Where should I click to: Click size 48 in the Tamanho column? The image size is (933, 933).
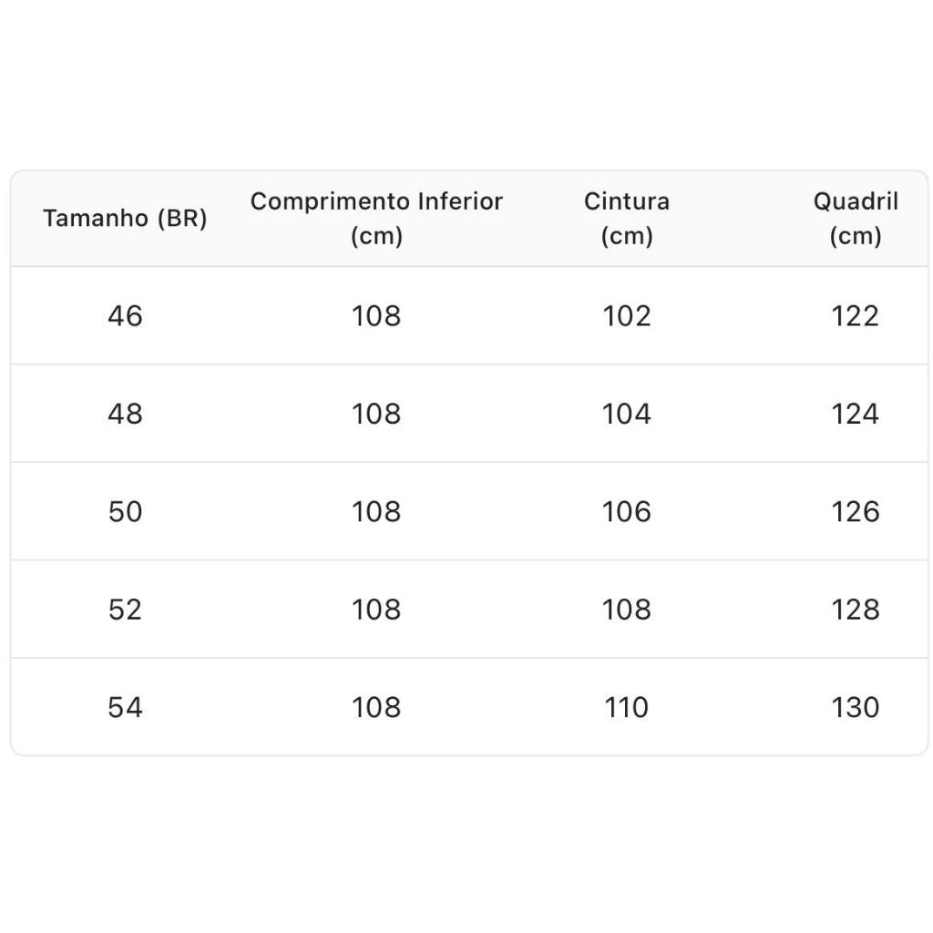click(x=125, y=414)
